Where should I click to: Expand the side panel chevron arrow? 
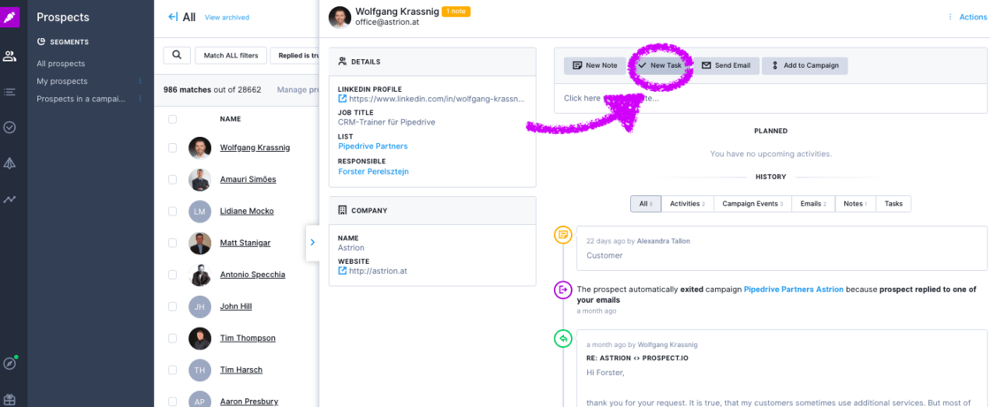click(x=312, y=242)
